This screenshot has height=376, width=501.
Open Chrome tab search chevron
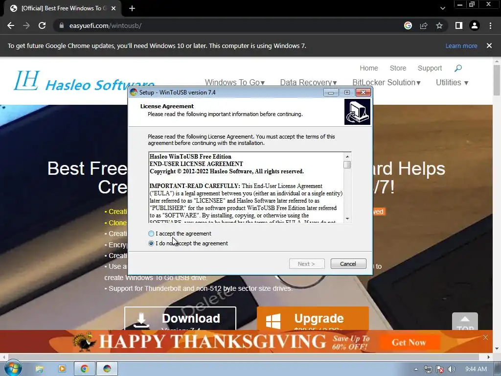442,8
